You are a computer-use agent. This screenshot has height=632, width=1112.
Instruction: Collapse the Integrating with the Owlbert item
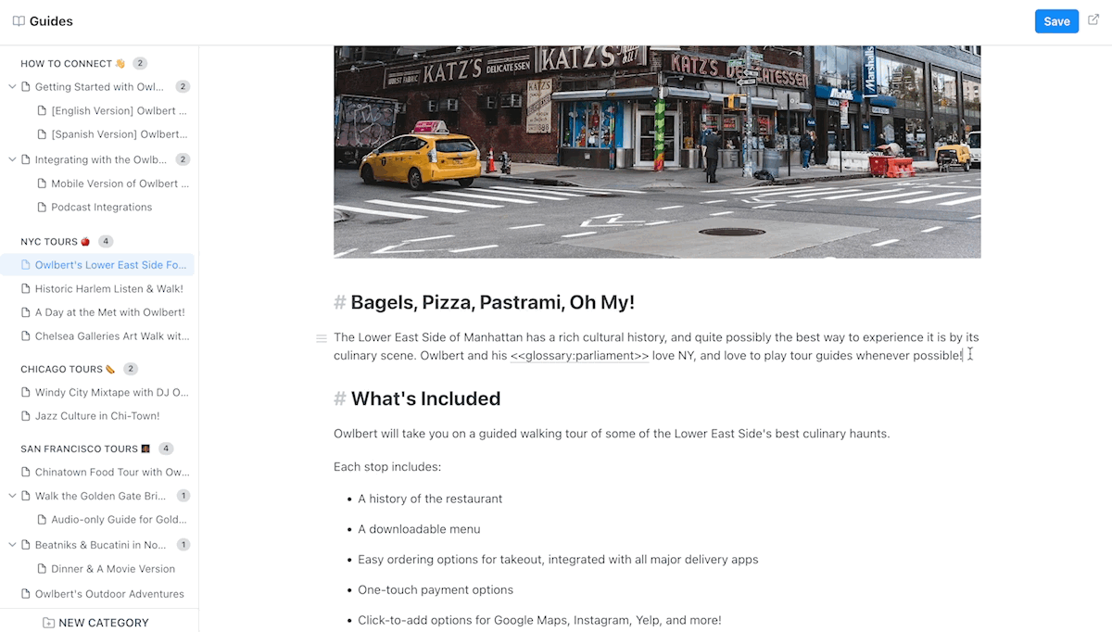tap(12, 159)
